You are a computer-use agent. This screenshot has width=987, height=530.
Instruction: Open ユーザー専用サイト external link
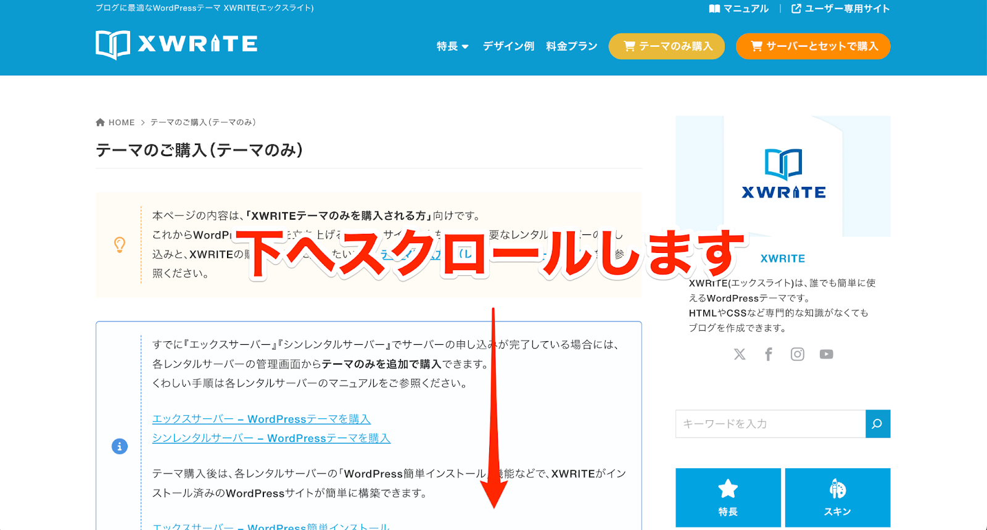coord(840,9)
